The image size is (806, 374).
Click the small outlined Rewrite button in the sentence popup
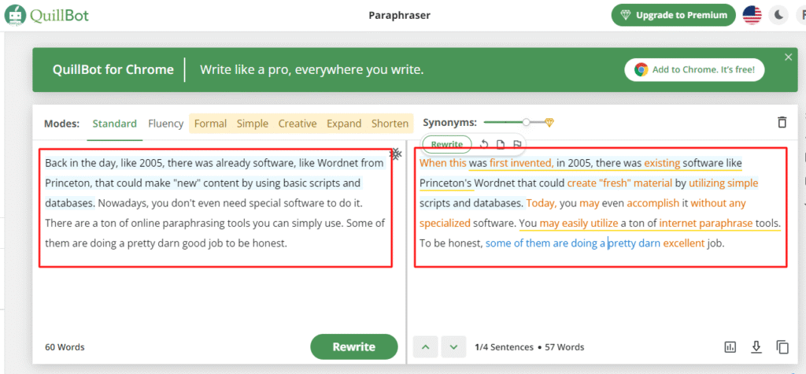pyautogui.click(x=447, y=145)
